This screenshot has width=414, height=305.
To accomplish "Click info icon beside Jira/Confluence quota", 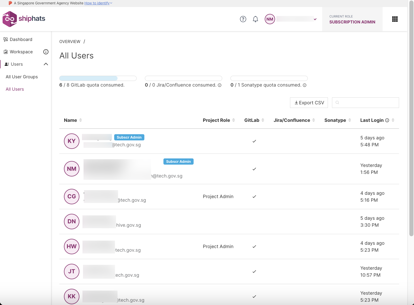I will 220,85.
